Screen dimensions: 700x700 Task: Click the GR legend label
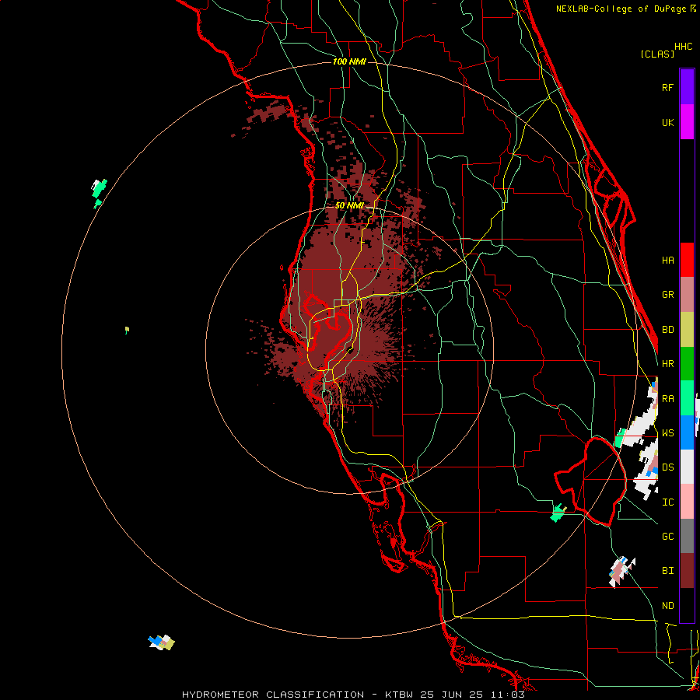[667, 295]
